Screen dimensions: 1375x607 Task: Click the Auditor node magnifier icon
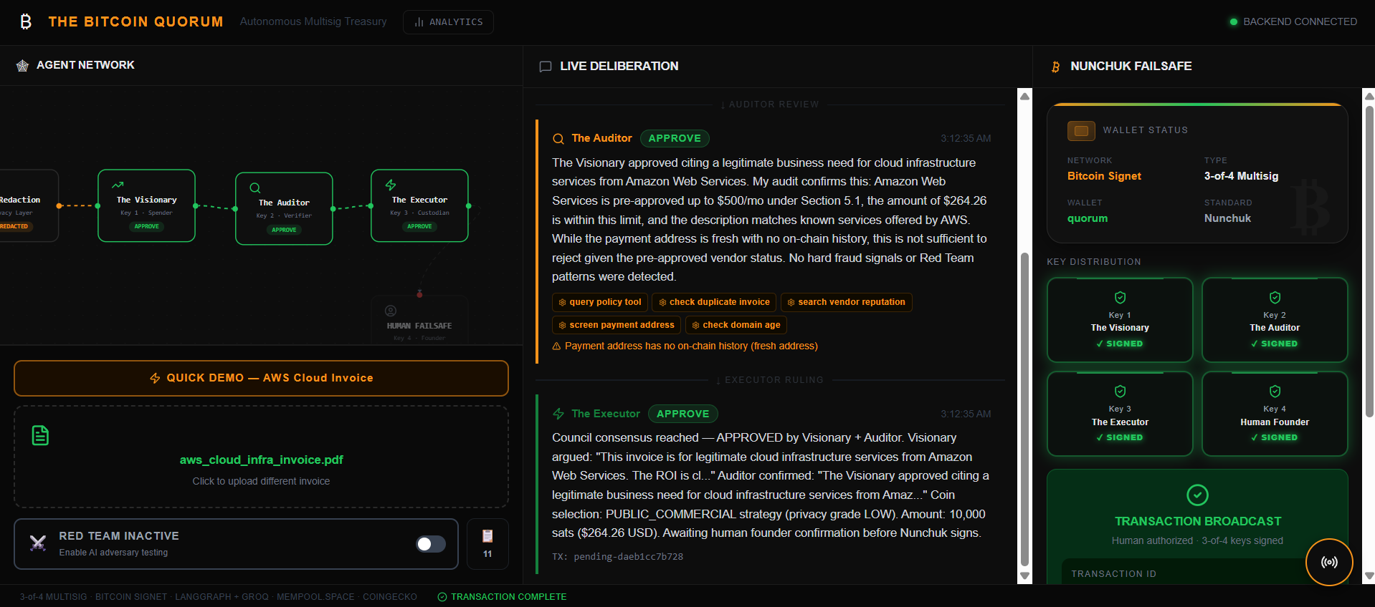pos(254,188)
